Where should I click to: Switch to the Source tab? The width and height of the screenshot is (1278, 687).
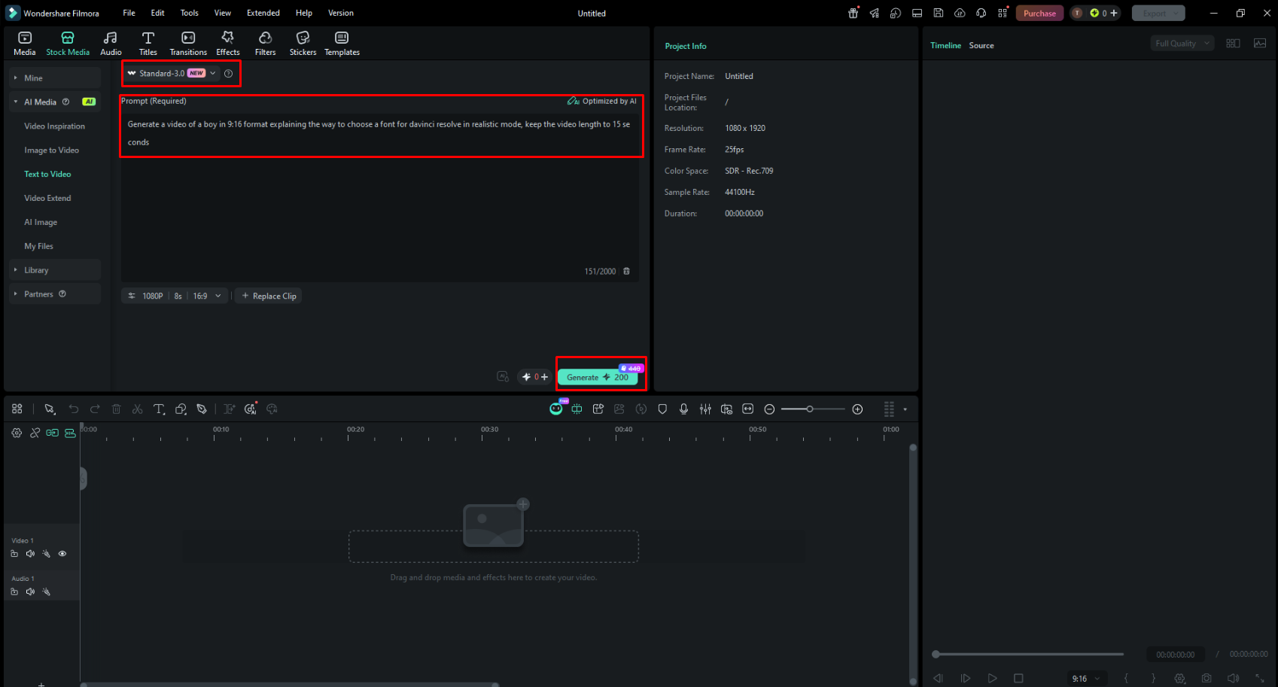coord(981,45)
